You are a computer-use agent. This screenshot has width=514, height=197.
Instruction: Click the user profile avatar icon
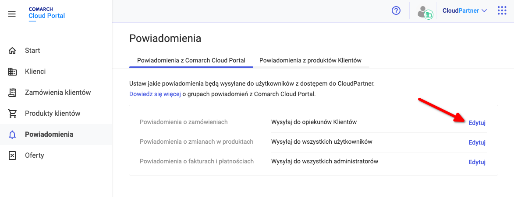coord(425,12)
